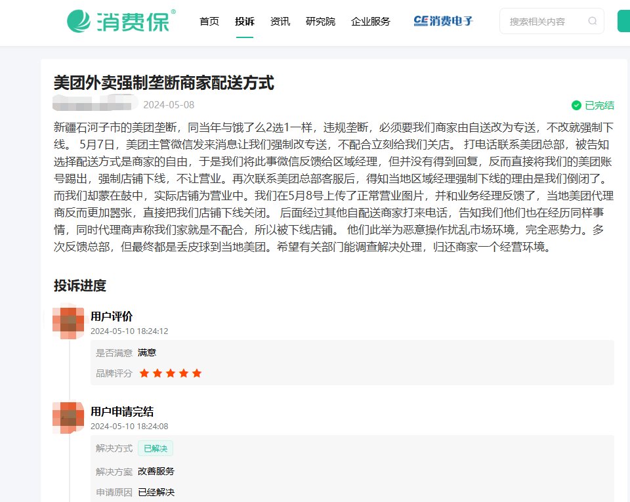Click the complaint date 2024-05-08
Screen dimensions: 630x502
tap(169, 105)
